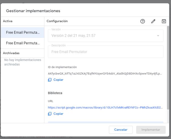Click the copy icon under ID de implementación

50,80
